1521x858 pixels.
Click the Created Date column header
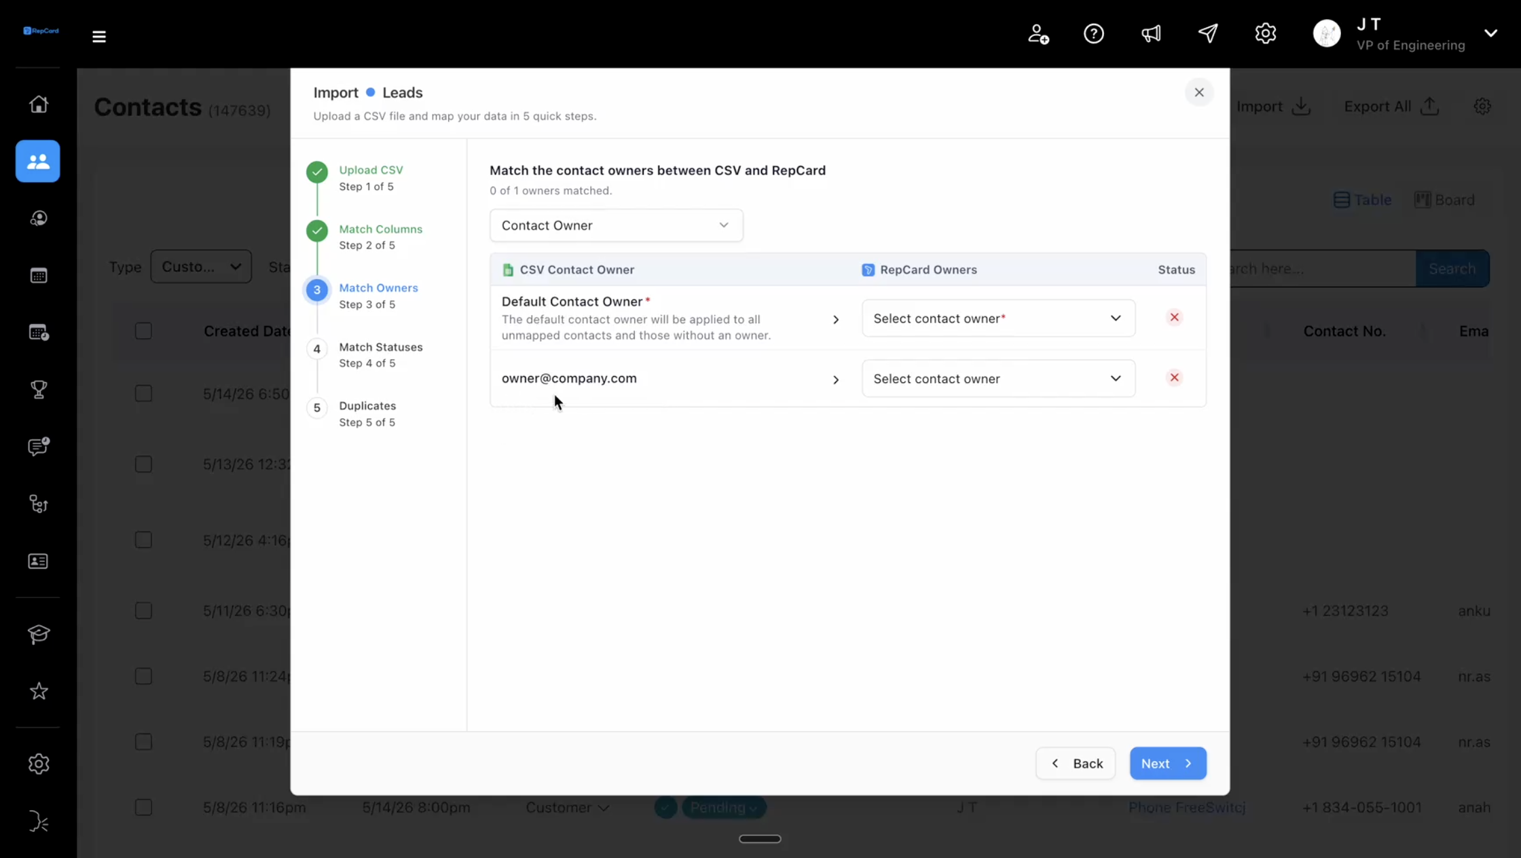(247, 331)
